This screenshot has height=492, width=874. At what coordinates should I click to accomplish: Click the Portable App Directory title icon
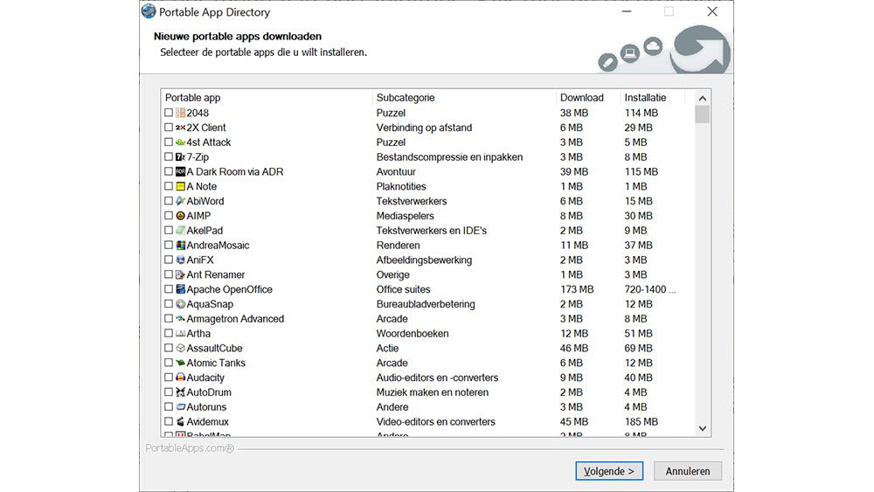pos(149,12)
